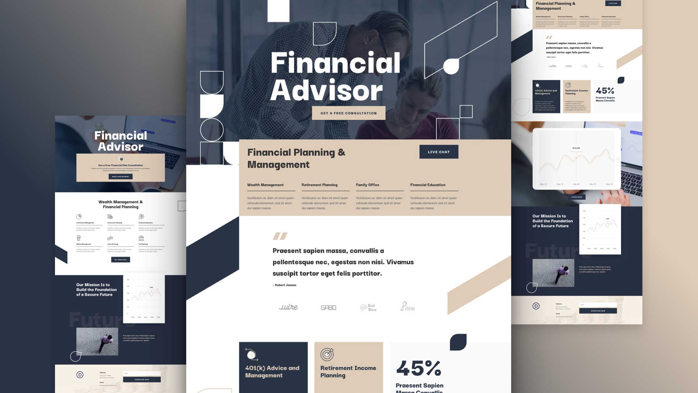698x393 pixels.
Task: Click the 'GET A FREE CONSULTATION' button
Action: (348, 113)
